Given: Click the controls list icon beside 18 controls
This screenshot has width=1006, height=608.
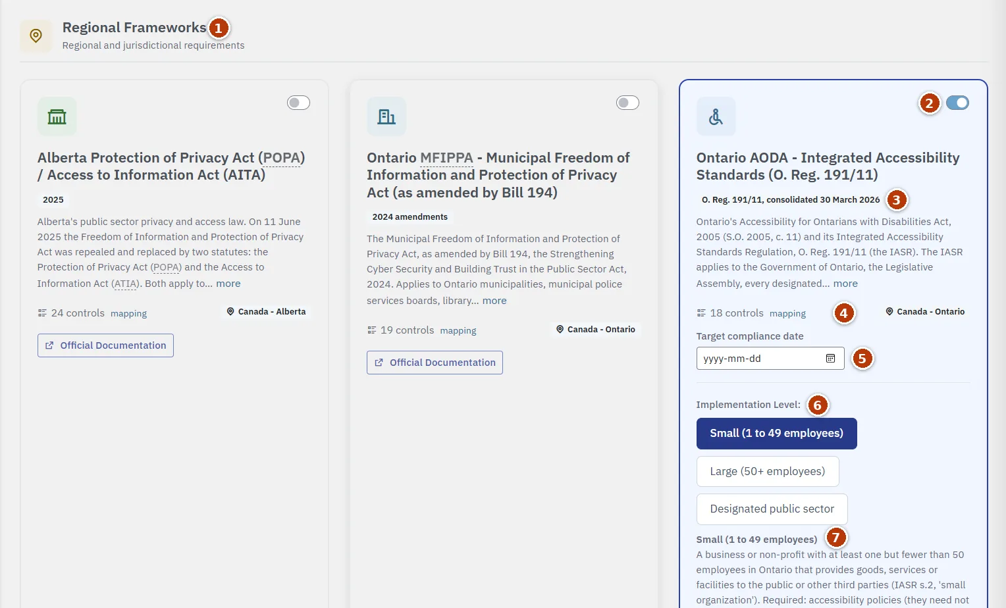Looking at the screenshot, I should click(x=701, y=313).
